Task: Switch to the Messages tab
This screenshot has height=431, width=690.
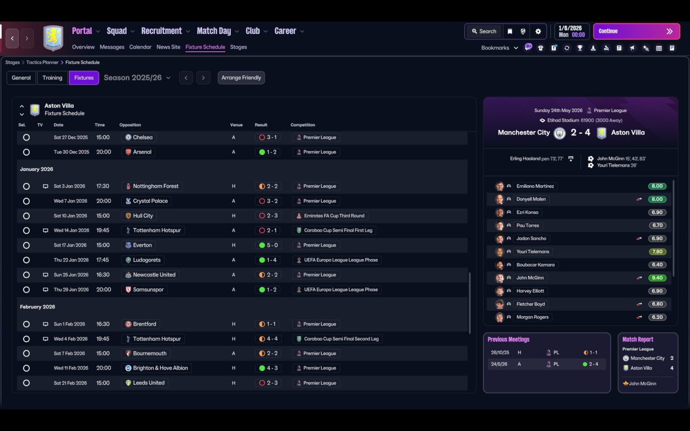Action: pyautogui.click(x=112, y=47)
